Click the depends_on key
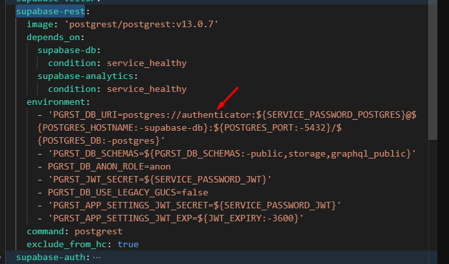The height and width of the screenshot is (264, 449). [51, 37]
